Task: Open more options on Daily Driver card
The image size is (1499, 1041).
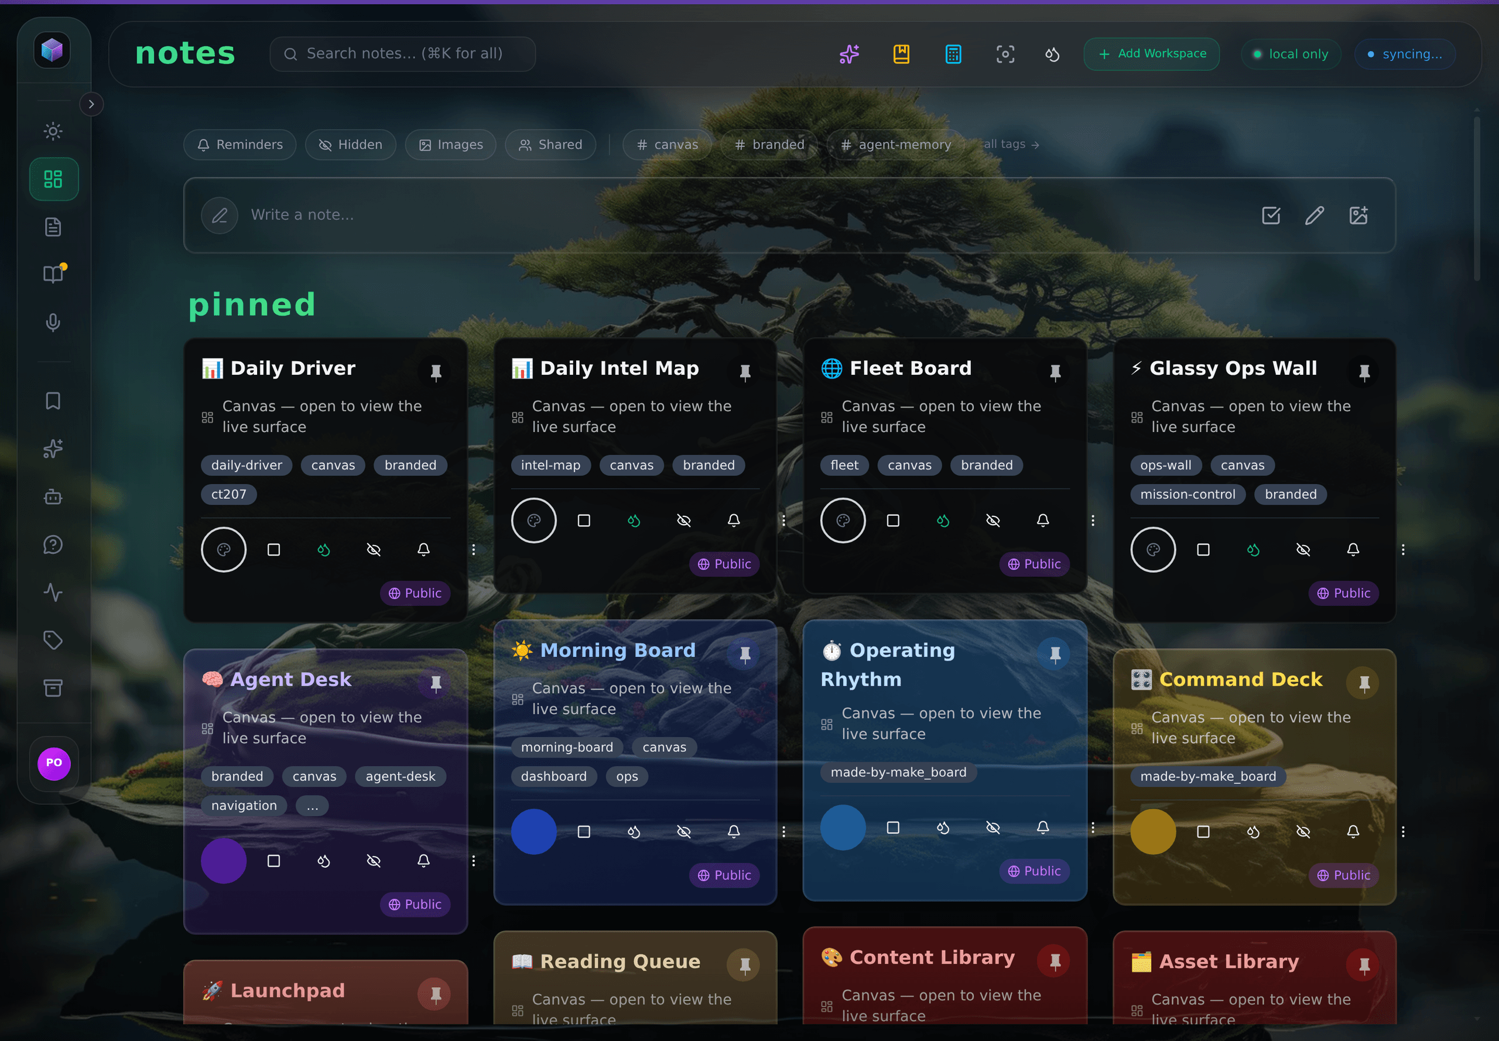Action: [474, 550]
